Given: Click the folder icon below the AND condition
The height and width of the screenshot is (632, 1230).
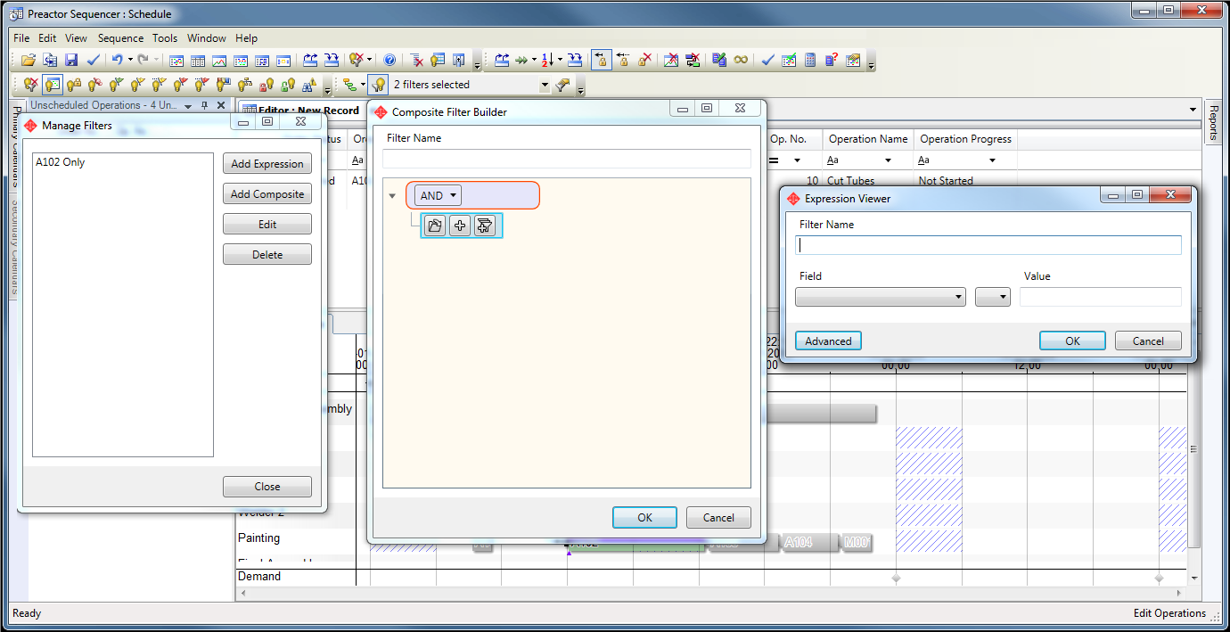Looking at the screenshot, I should coord(434,226).
